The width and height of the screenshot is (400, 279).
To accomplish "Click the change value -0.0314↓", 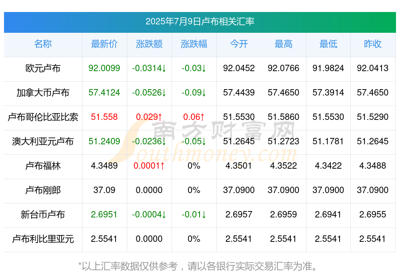I will coord(149,68).
